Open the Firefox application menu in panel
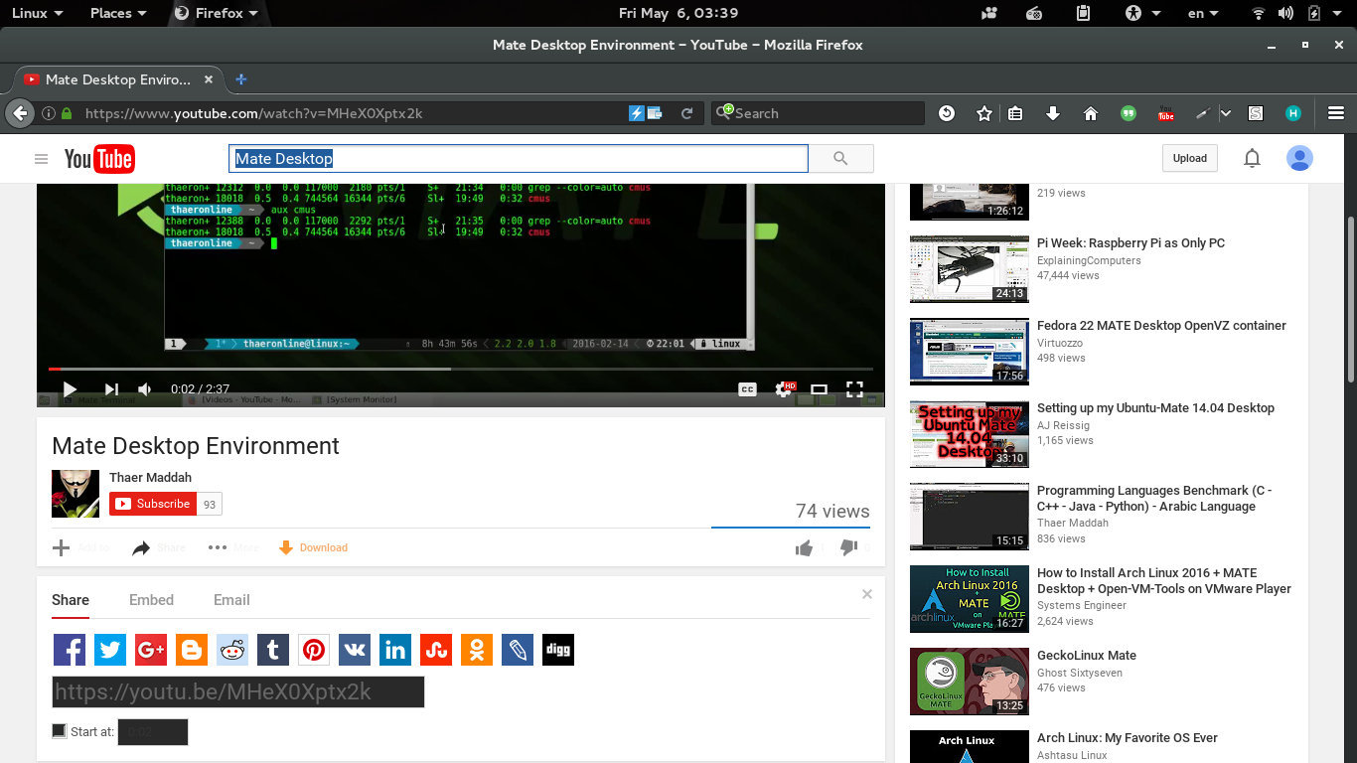Viewport: 1357px width, 763px height. point(216,13)
